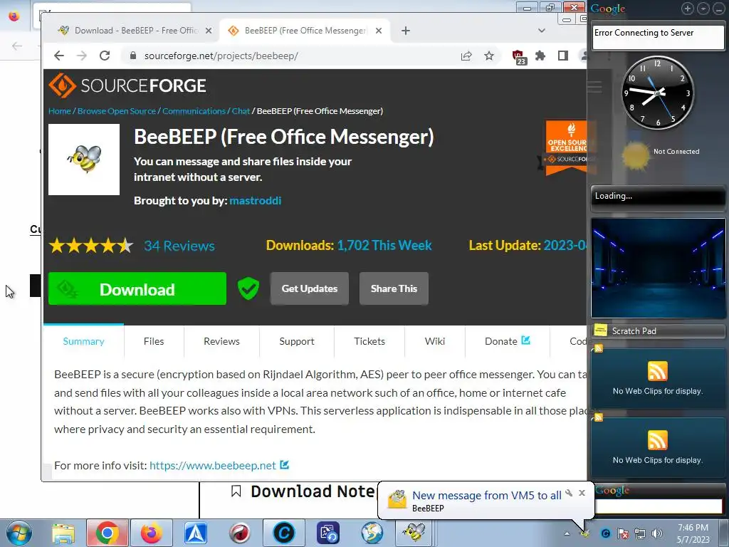Bookmark the page with the star icon
This screenshot has width=729, height=547.
489,56
